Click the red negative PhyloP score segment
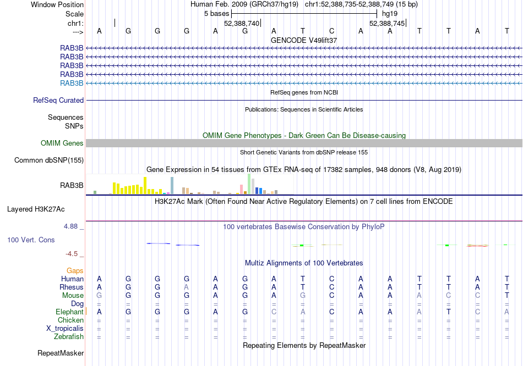523x366 pixels. (477, 246)
